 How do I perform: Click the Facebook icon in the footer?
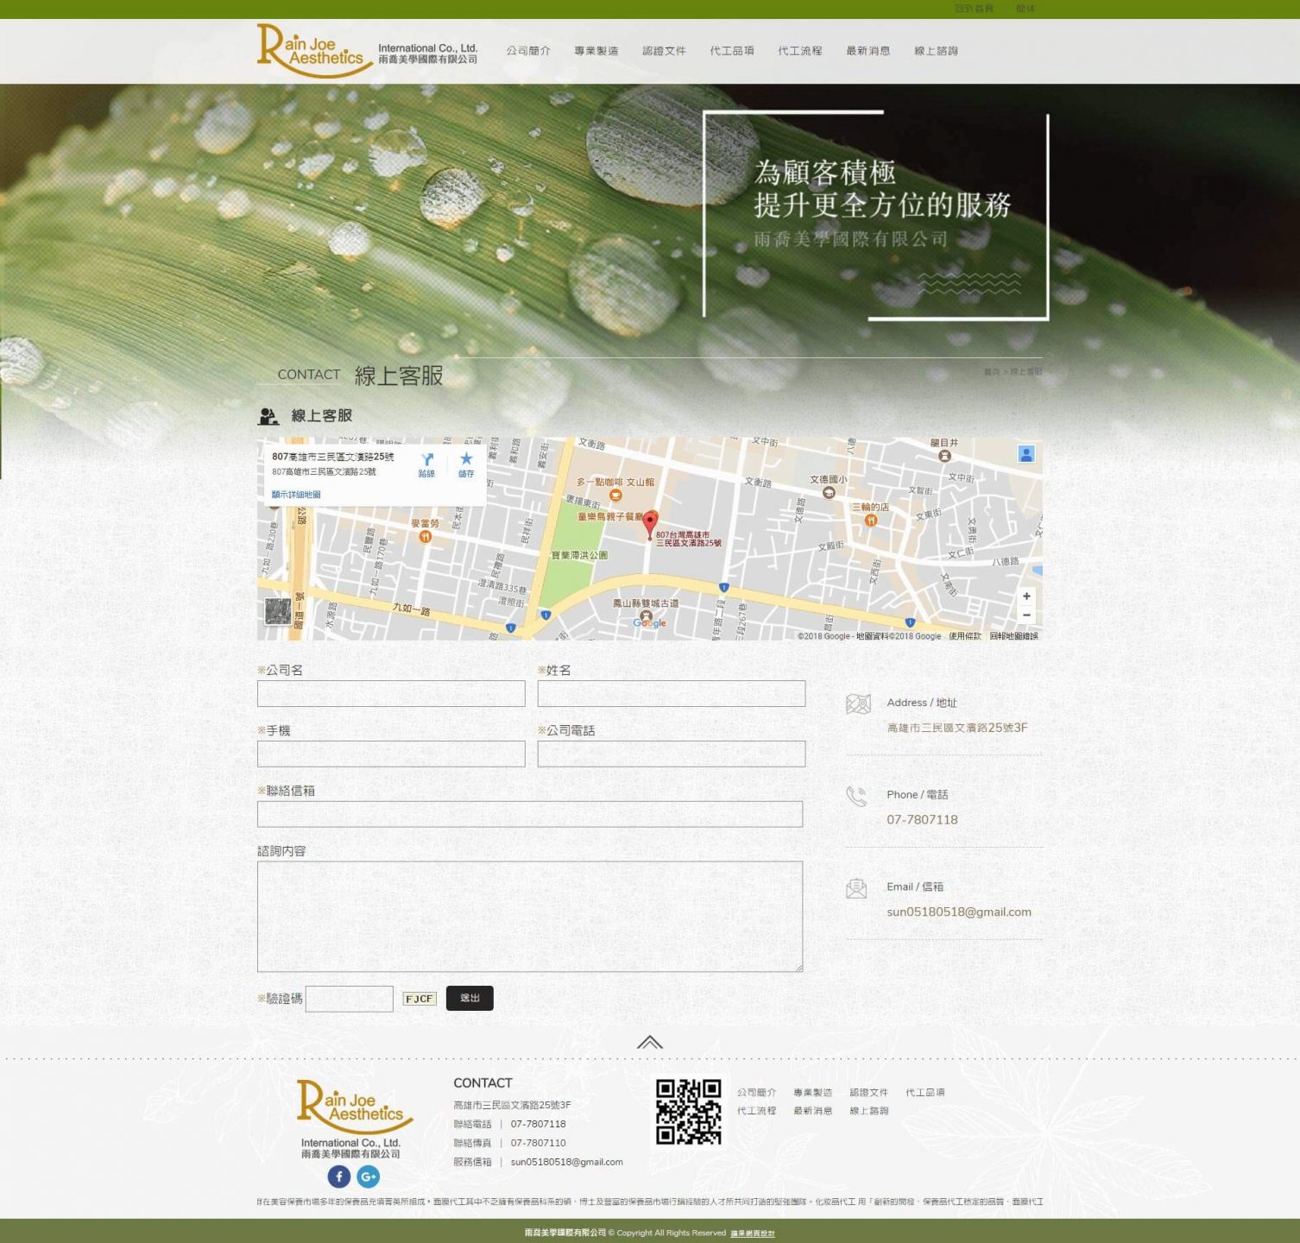pos(339,1176)
